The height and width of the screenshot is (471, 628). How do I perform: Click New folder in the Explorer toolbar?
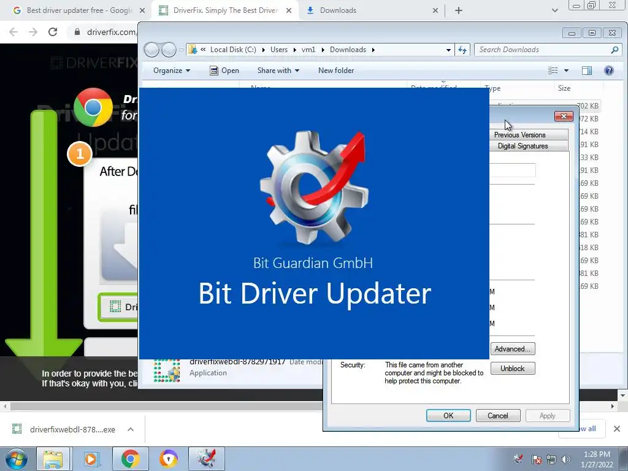pyautogui.click(x=336, y=71)
